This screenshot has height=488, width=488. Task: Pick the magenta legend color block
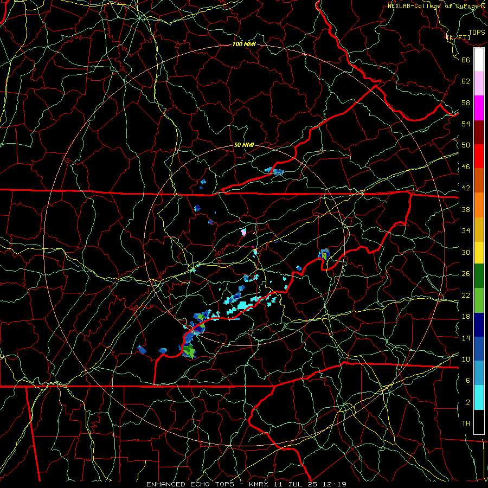(479, 108)
